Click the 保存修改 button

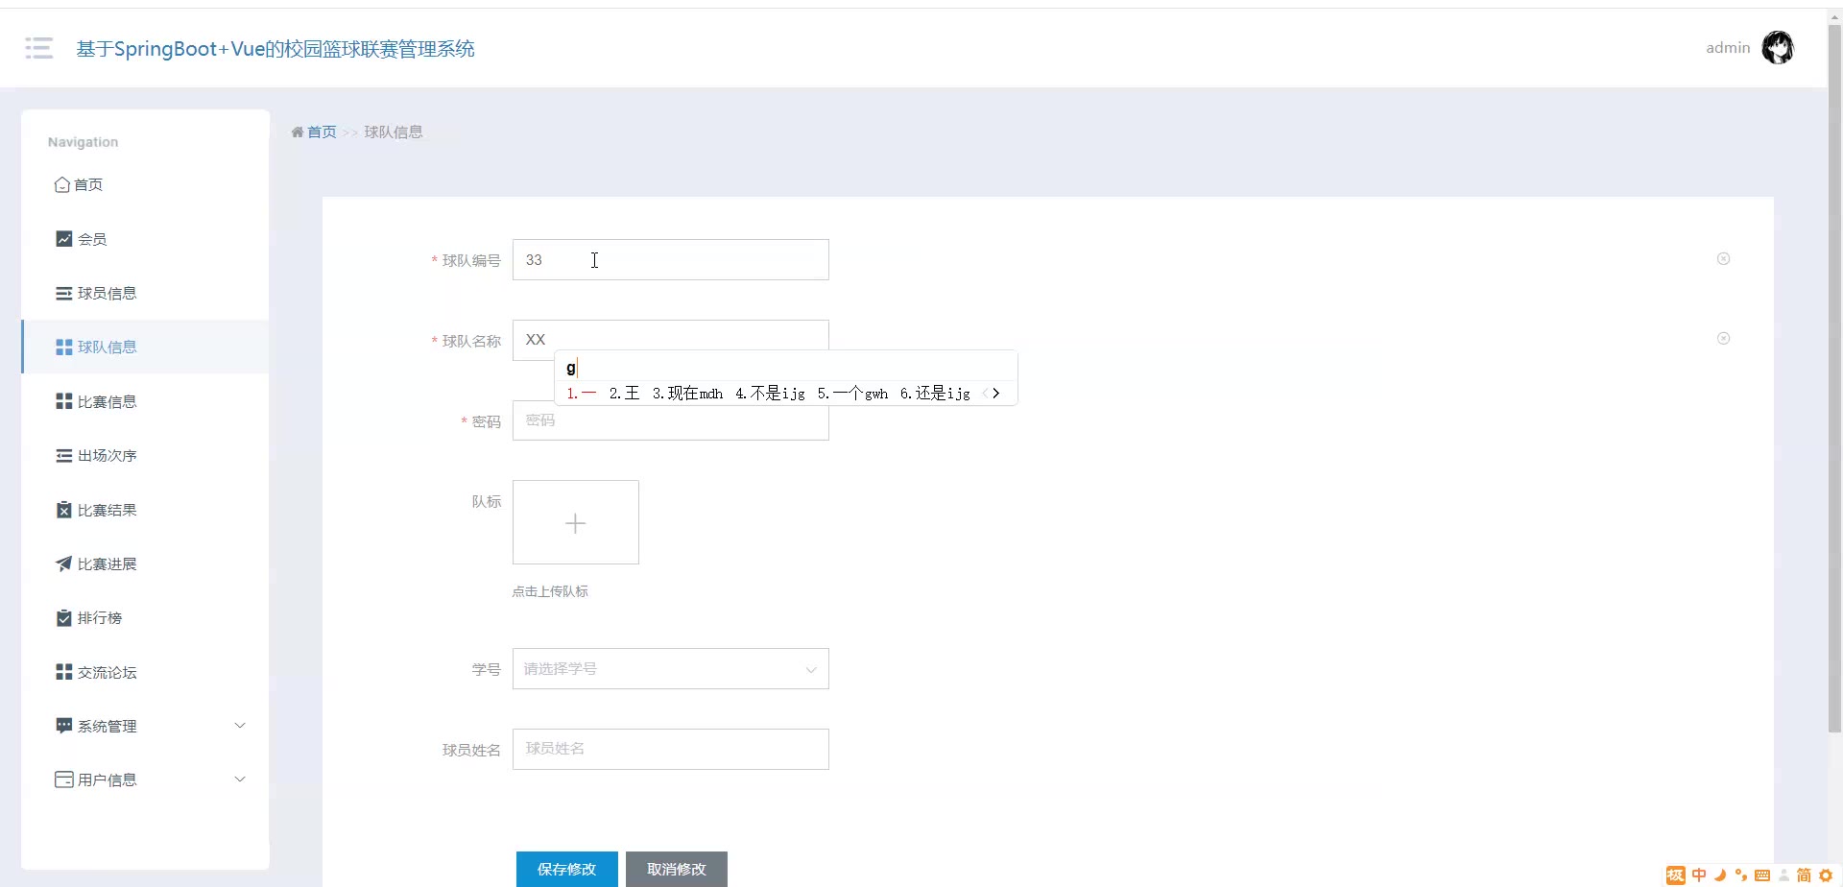566,869
